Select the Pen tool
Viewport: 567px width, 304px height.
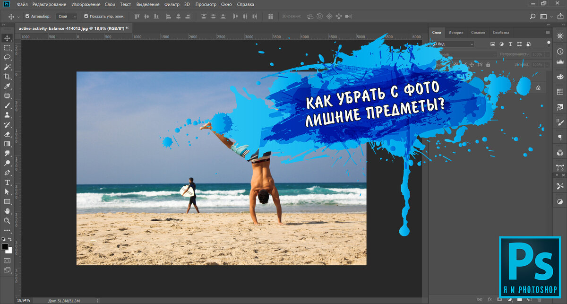7,173
